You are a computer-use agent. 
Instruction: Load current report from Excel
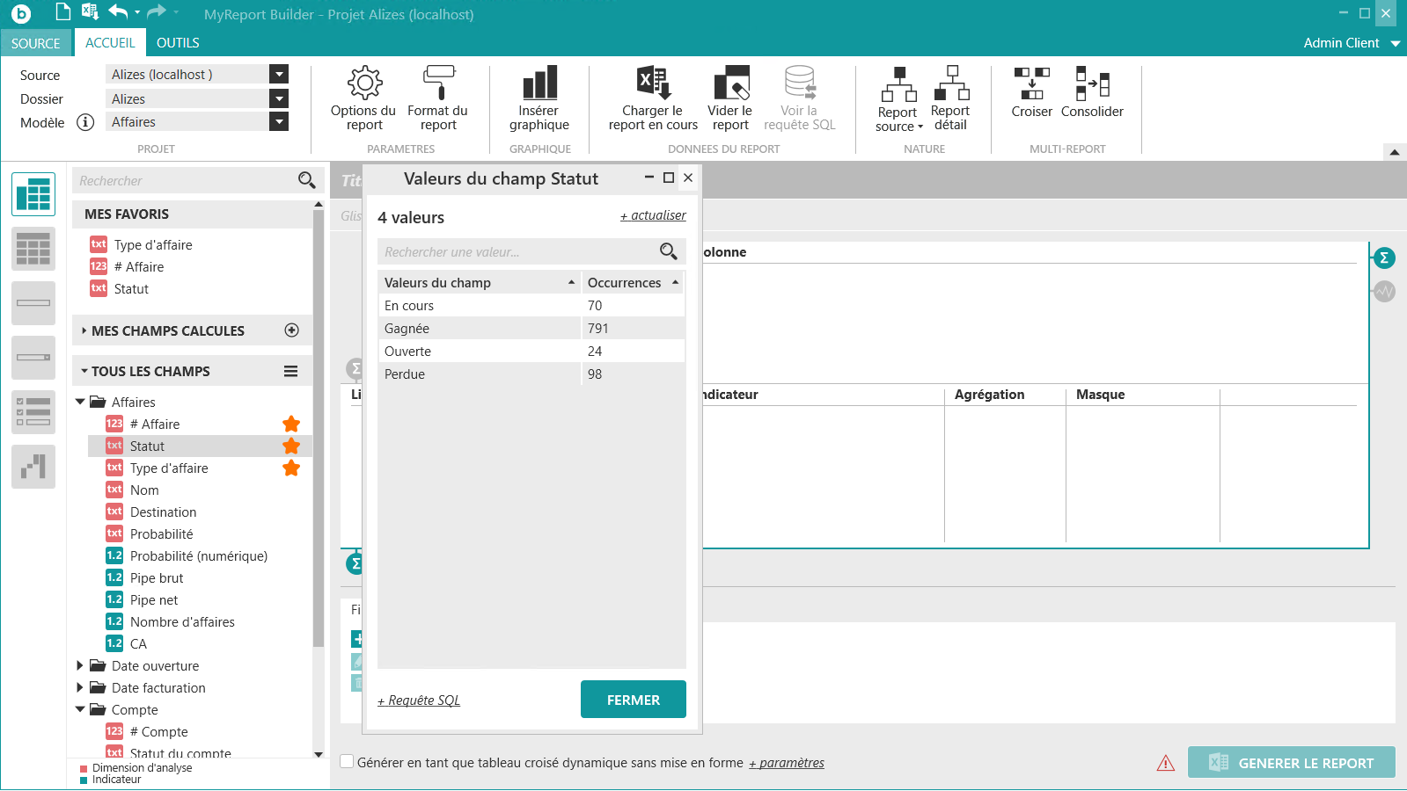(653, 98)
